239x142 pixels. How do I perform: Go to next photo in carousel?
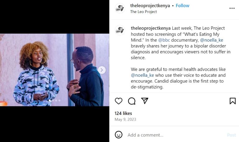(102, 70)
